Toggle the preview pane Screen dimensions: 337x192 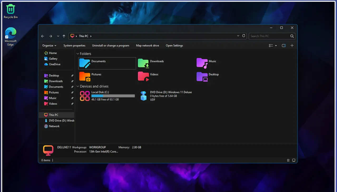[284, 46]
